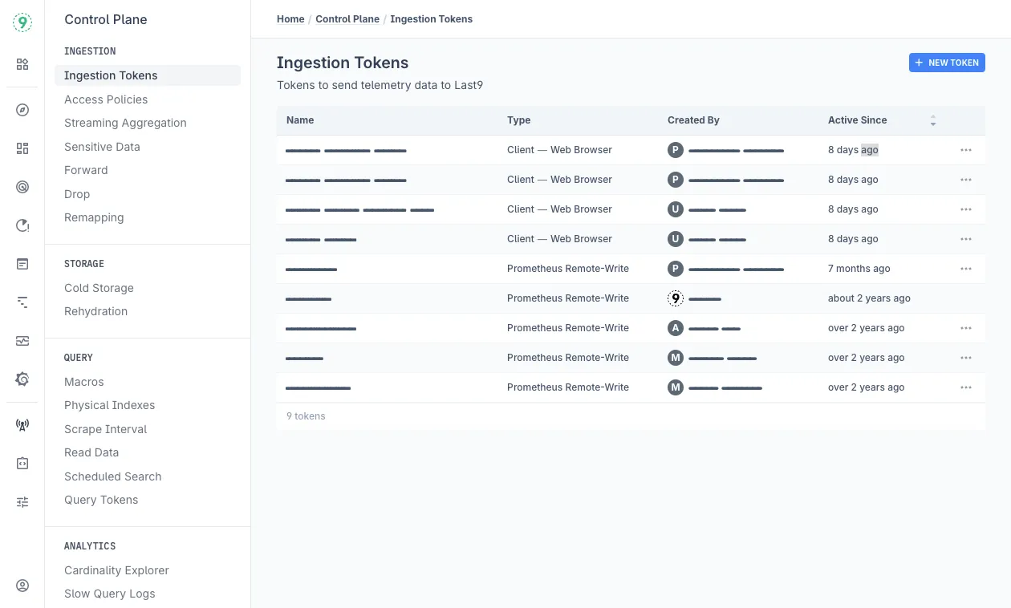Click the dashboards grid icon in sidebar
This screenshot has width=1011, height=608.
[22, 148]
